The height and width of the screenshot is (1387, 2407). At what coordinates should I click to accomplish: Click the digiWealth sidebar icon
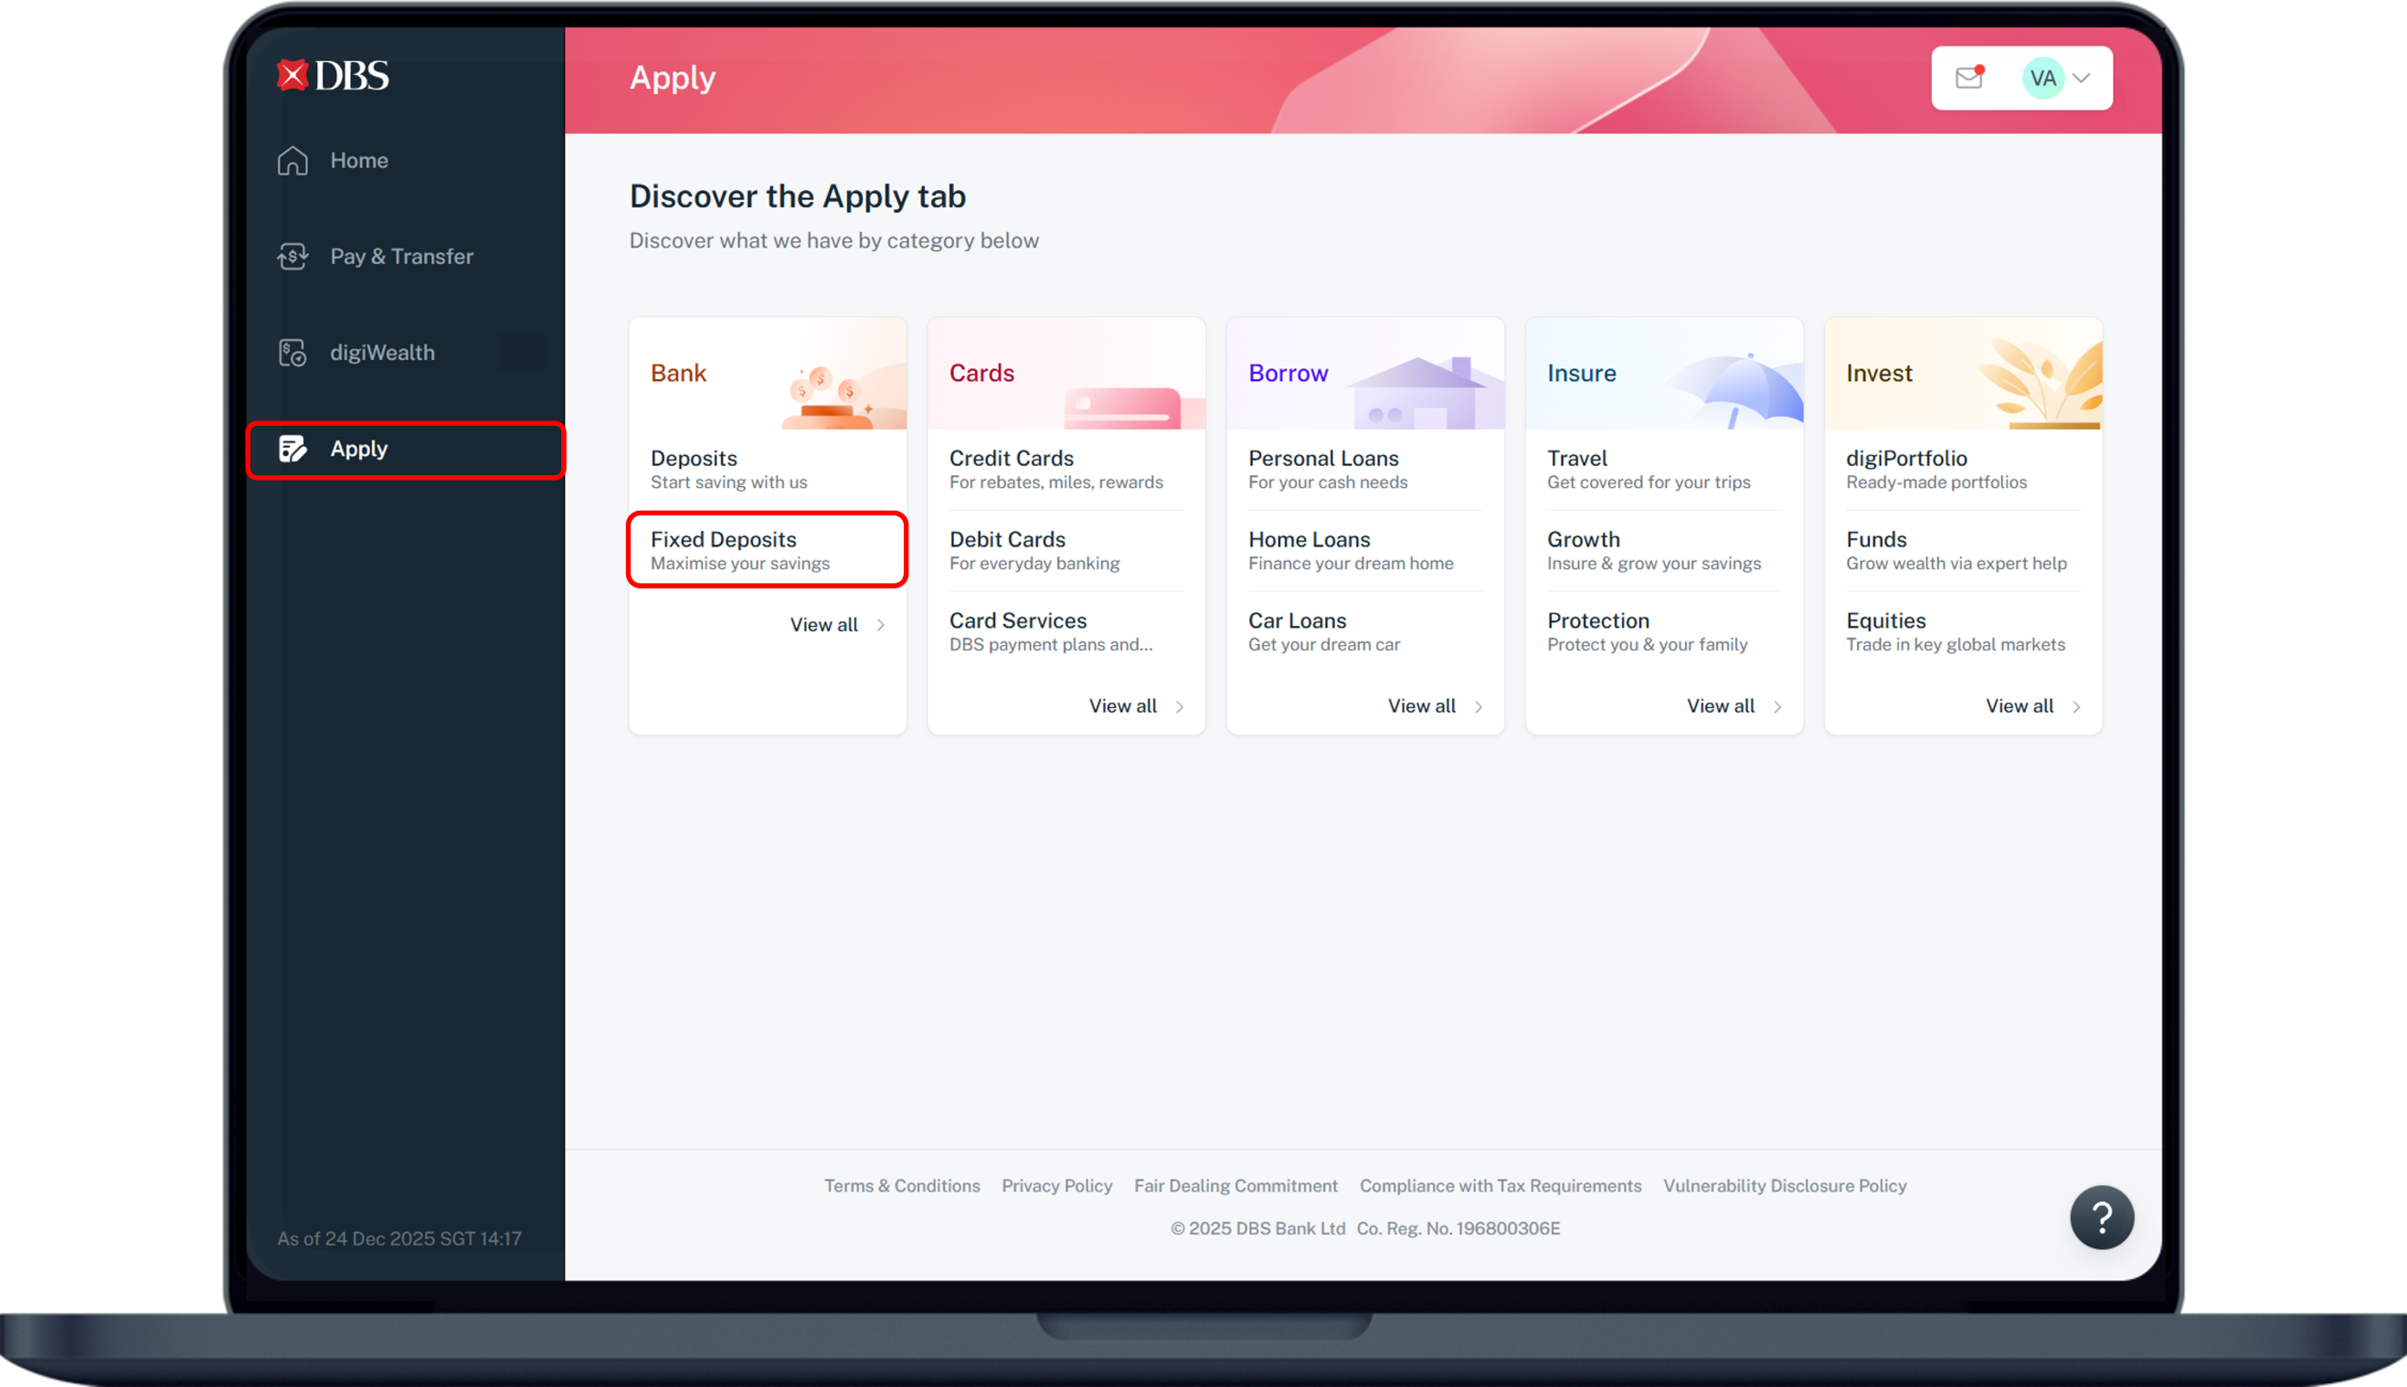pos(292,353)
